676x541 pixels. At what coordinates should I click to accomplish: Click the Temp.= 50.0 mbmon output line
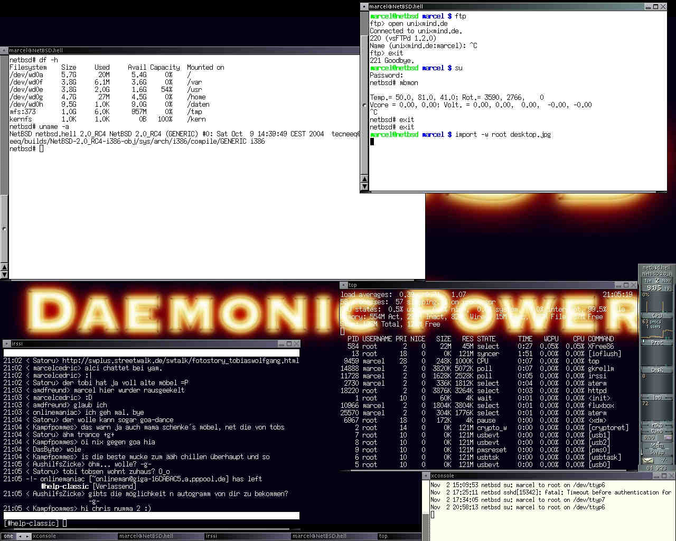pos(457,98)
